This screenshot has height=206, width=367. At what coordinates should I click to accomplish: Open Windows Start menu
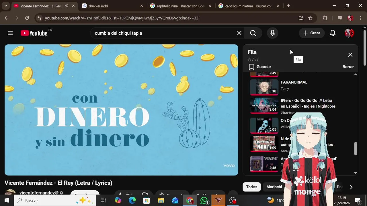tap(7, 201)
